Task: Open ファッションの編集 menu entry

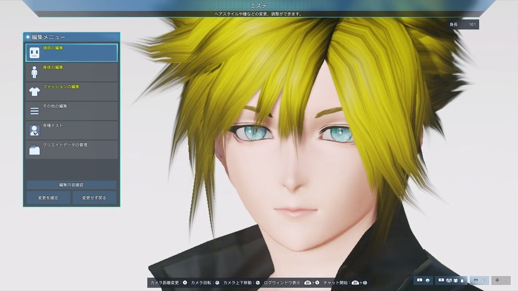Action: point(72,91)
